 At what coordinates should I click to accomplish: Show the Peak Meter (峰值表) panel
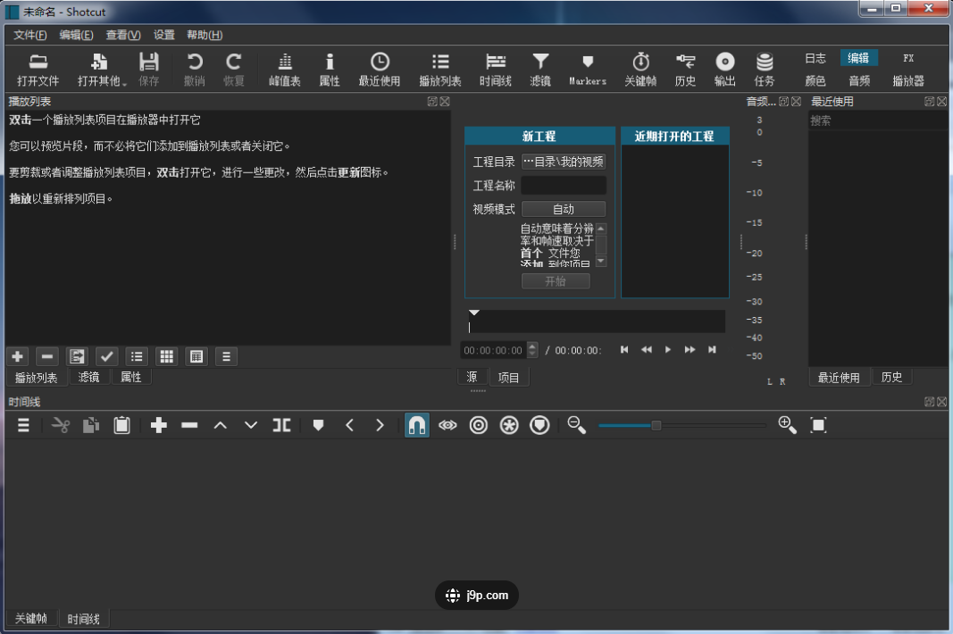pos(284,70)
